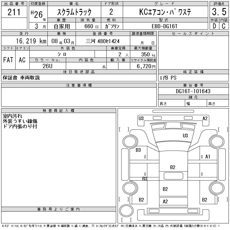Click the inspector note 室内汚れ

coord(12,116)
